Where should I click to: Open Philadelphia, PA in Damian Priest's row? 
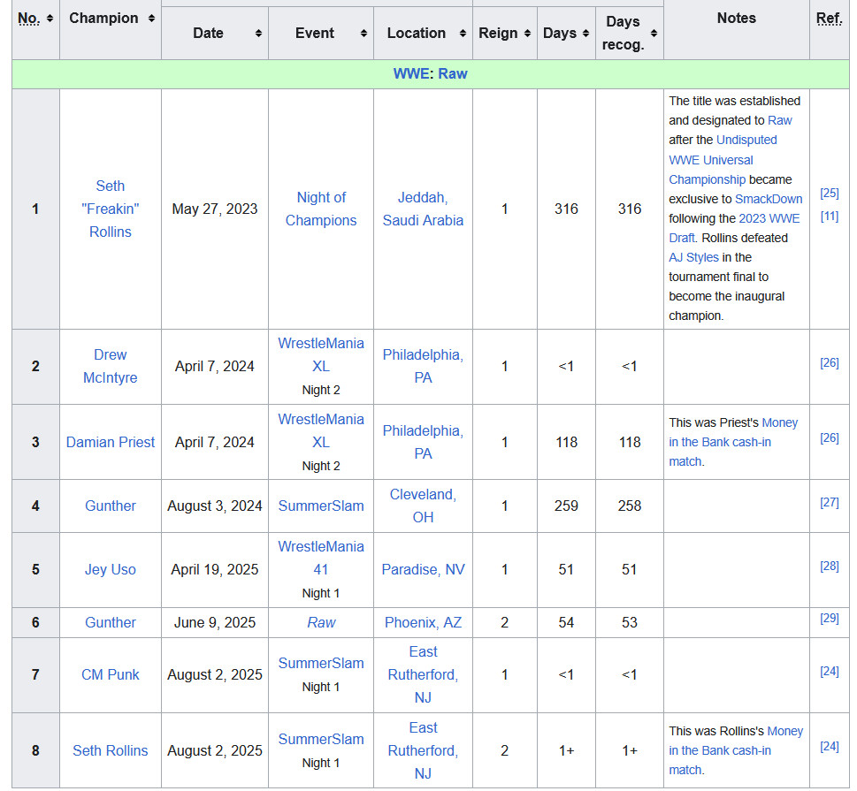423,442
